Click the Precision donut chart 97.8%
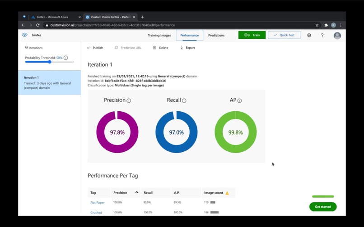 (x=117, y=132)
